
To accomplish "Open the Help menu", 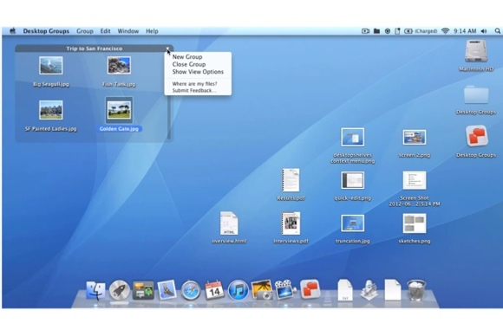I will [x=152, y=31].
